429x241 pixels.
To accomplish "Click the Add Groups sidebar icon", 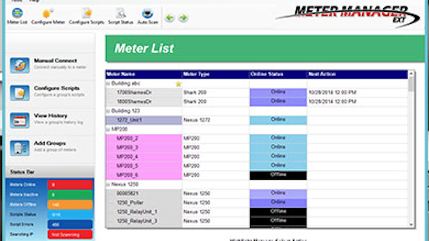I will click(20, 148).
